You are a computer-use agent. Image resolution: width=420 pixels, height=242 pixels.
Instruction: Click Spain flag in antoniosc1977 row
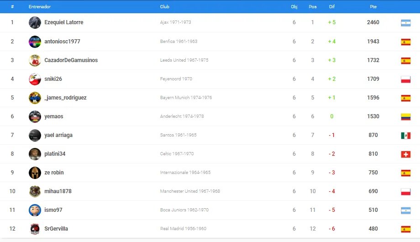point(406,42)
